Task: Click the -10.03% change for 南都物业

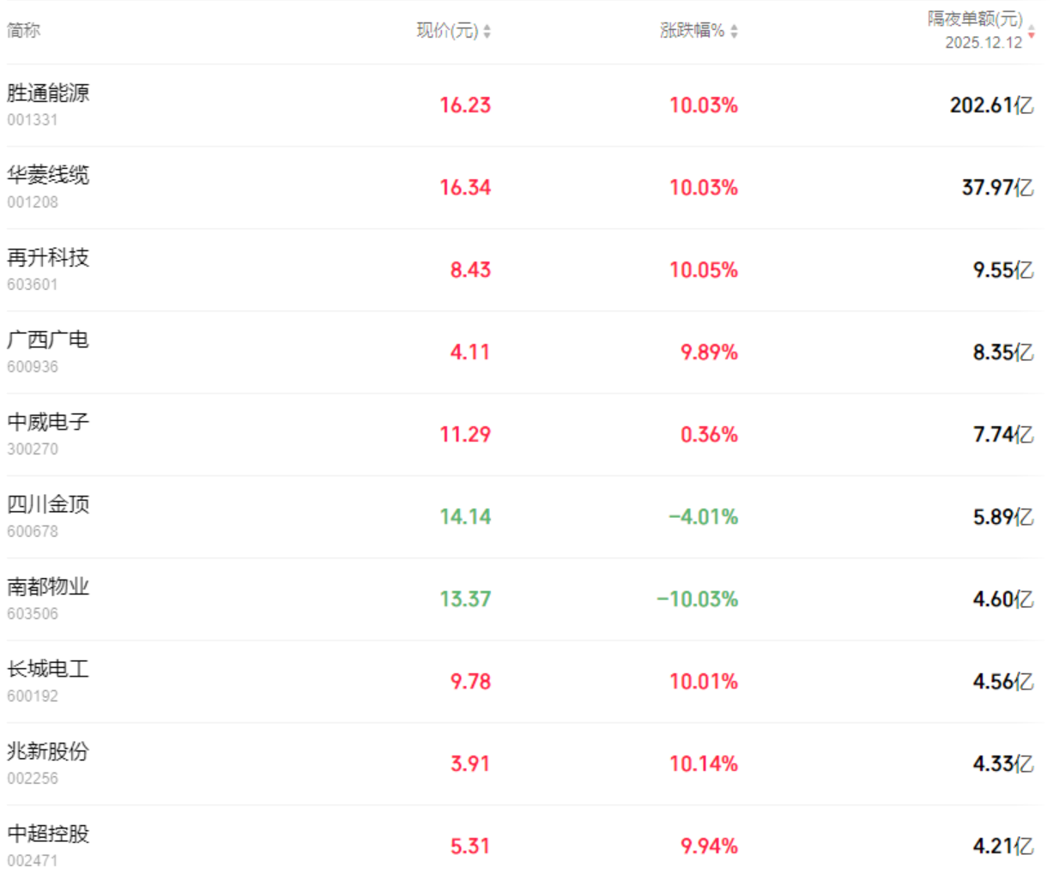Action: [x=697, y=599]
